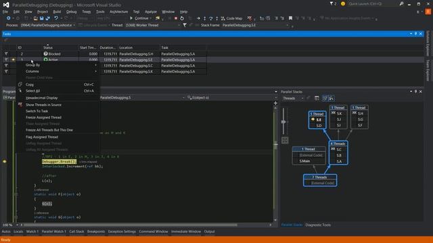Viewport: 433px width, 243px height.
Task: Click the fit-to-screen icon below zoom slider
Action: point(285,140)
